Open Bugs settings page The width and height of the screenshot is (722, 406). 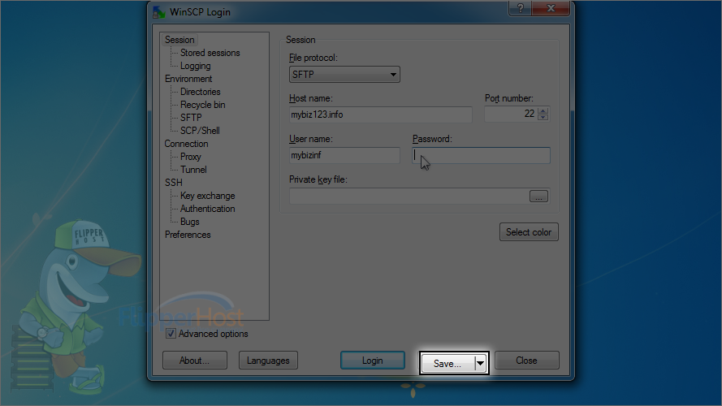pos(190,222)
